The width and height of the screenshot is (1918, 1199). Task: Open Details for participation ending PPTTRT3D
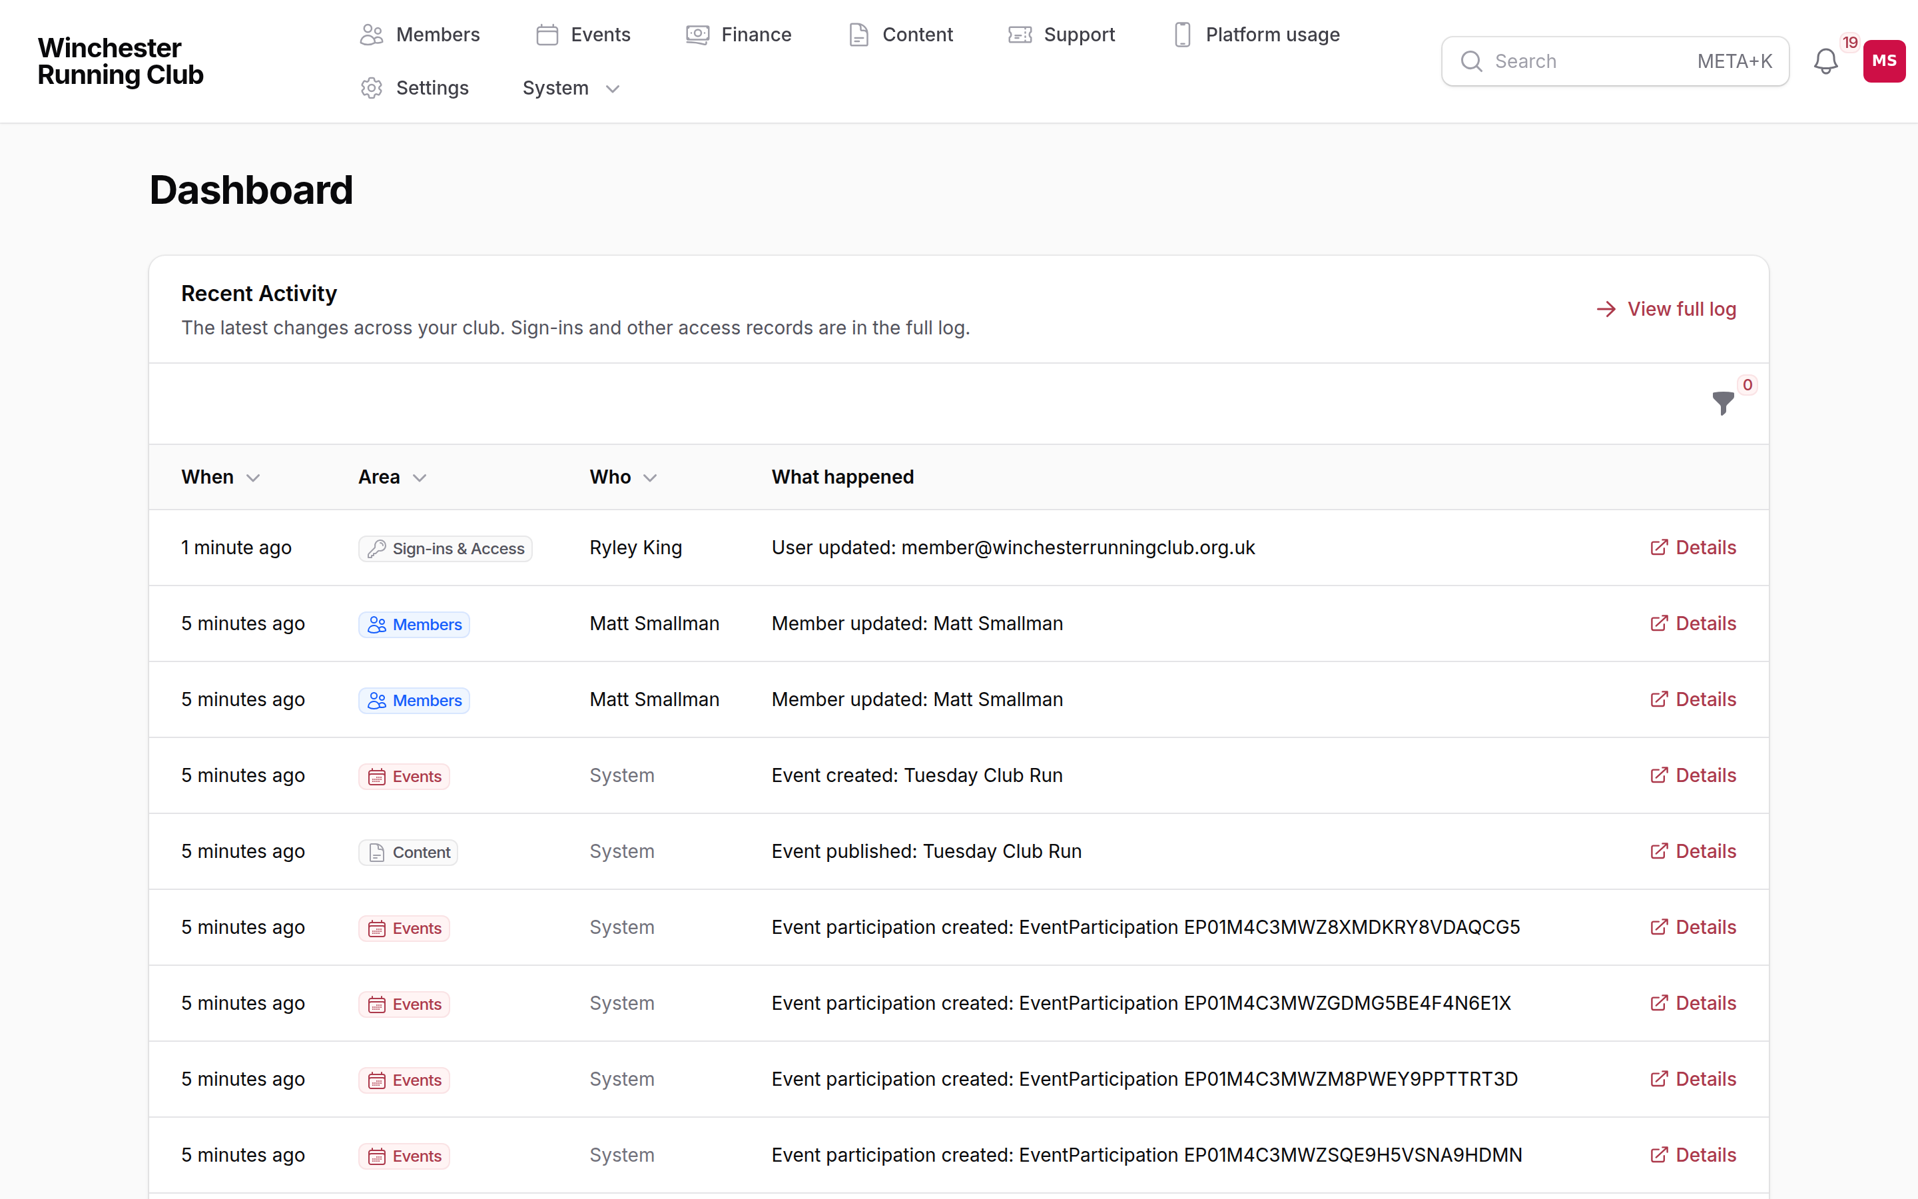click(x=1693, y=1079)
